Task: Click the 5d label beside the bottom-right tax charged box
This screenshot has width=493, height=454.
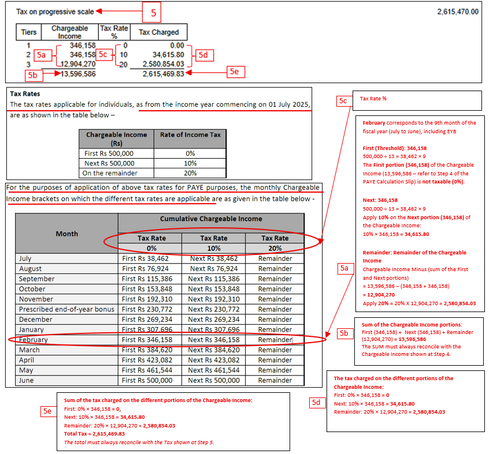Action: (x=317, y=403)
